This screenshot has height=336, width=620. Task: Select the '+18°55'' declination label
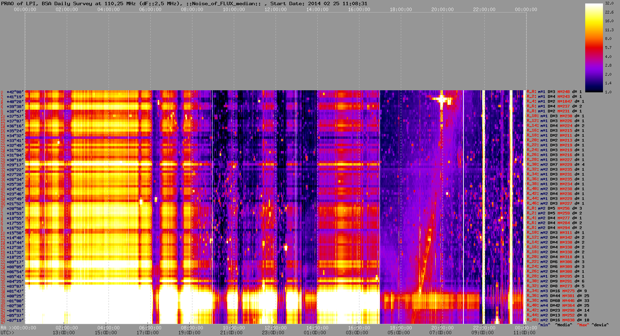[15, 218]
